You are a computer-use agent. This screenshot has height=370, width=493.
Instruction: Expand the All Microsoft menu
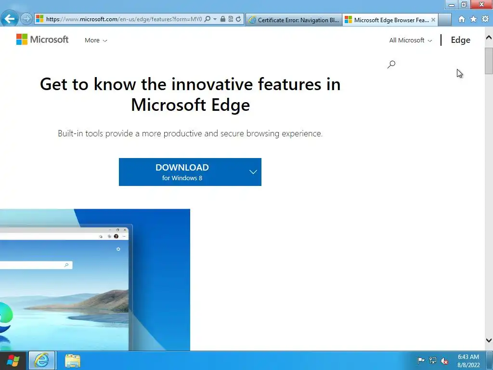pos(411,40)
